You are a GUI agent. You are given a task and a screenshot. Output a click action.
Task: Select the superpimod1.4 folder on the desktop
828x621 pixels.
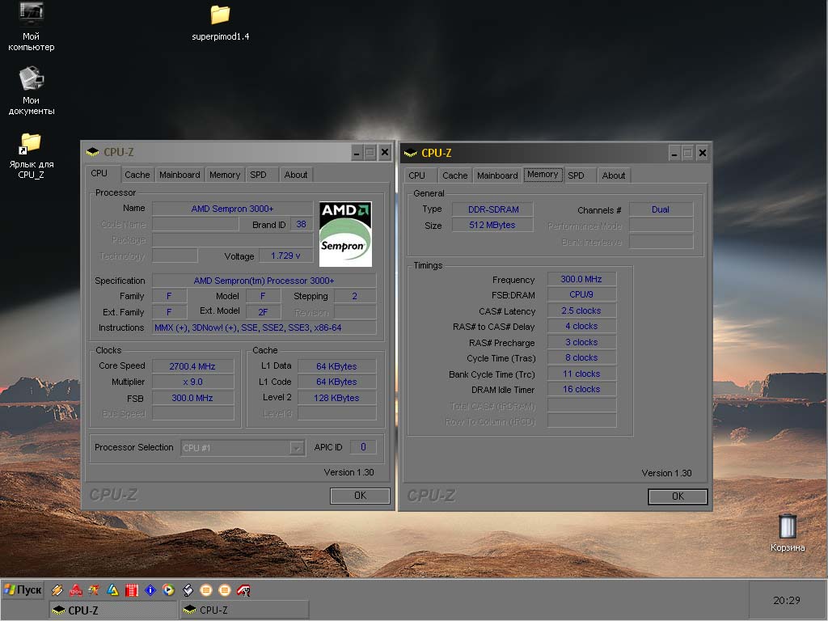pos(220,23)
